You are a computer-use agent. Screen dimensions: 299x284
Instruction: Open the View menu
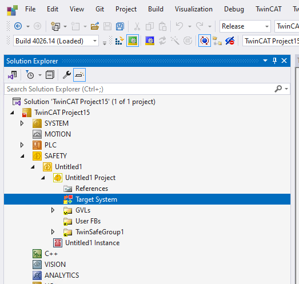click(x=77, y=9)
